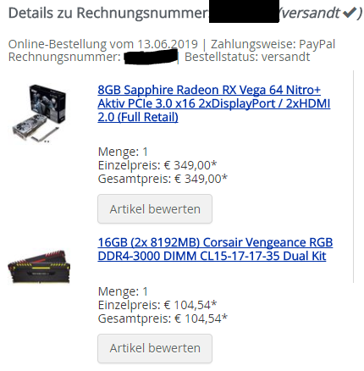This screenshot has width=364, height=371.
Task: Click the shipped checkmark icon beside versandt
Action: 349,13
